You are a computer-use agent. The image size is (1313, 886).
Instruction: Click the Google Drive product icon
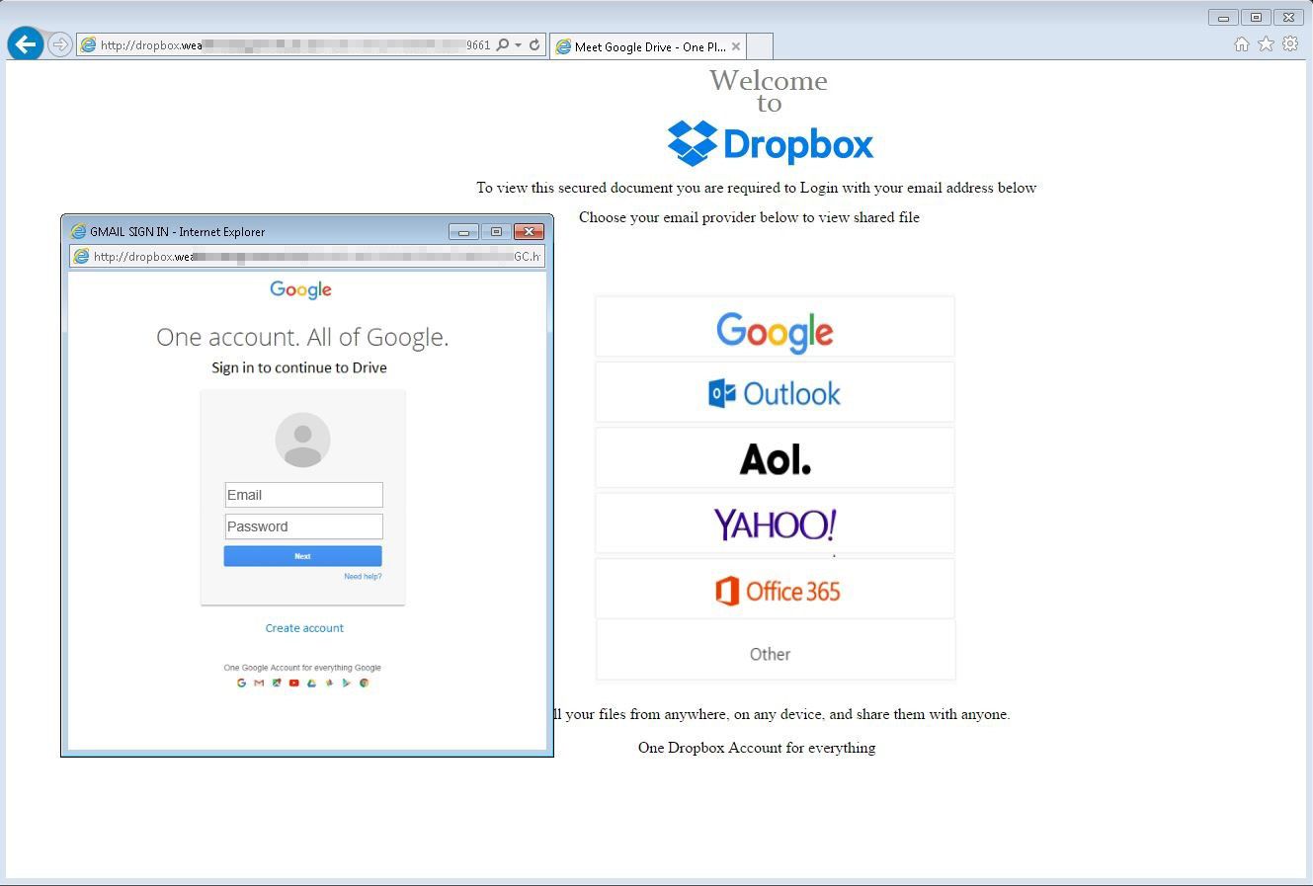311,684
